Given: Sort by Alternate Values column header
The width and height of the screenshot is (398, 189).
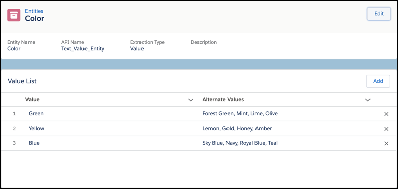Looking at the screenshot, I should coord(223,99).
